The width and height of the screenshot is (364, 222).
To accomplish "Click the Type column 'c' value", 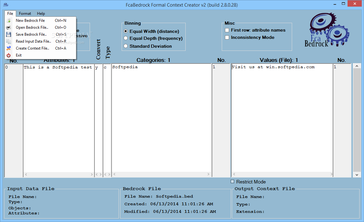I will point(105,67).
